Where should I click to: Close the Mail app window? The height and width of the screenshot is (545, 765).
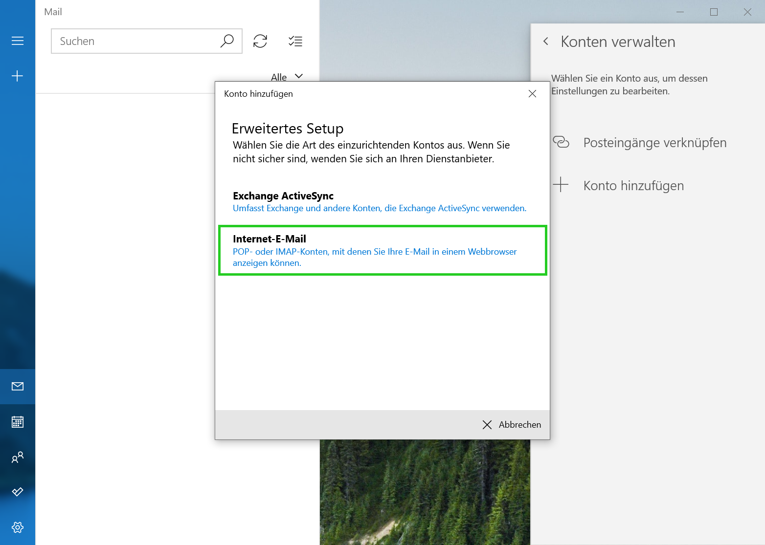click(x=747, y=12)
